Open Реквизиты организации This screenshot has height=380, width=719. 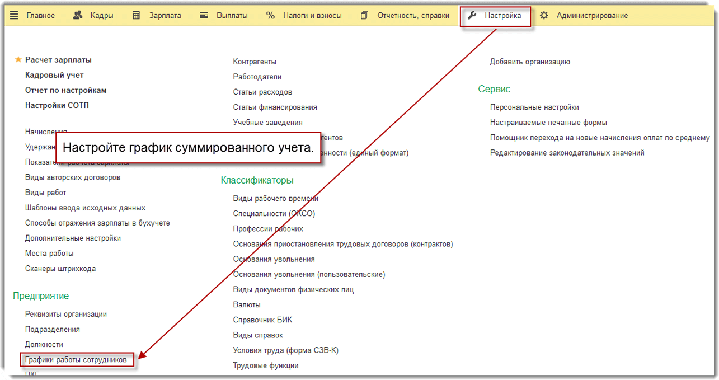(x=65, y=314)
